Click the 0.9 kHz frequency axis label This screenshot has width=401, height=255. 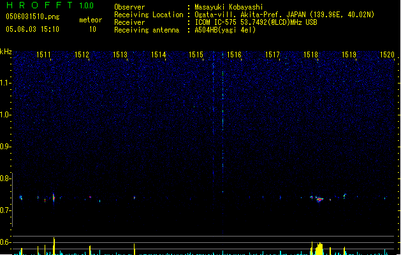(5, 147)
